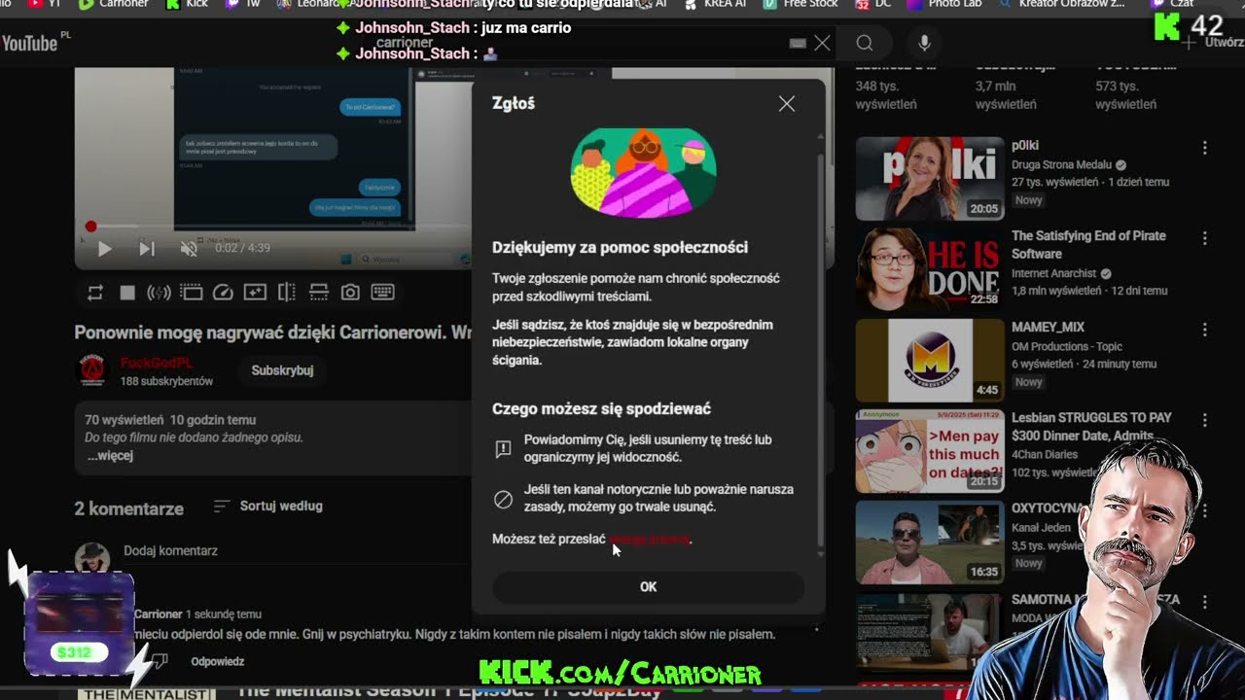1245x700 pixels.
Task: Open the 'Sortuj według' comments sort dropdown
Action: pyautogui.click(x=267, y=506)
